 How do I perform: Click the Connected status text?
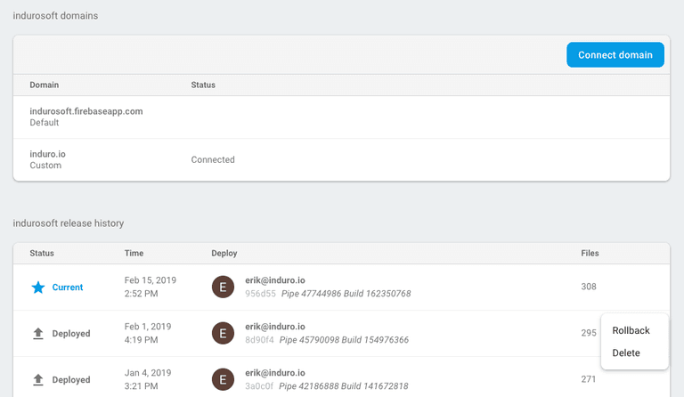(213, 159)
